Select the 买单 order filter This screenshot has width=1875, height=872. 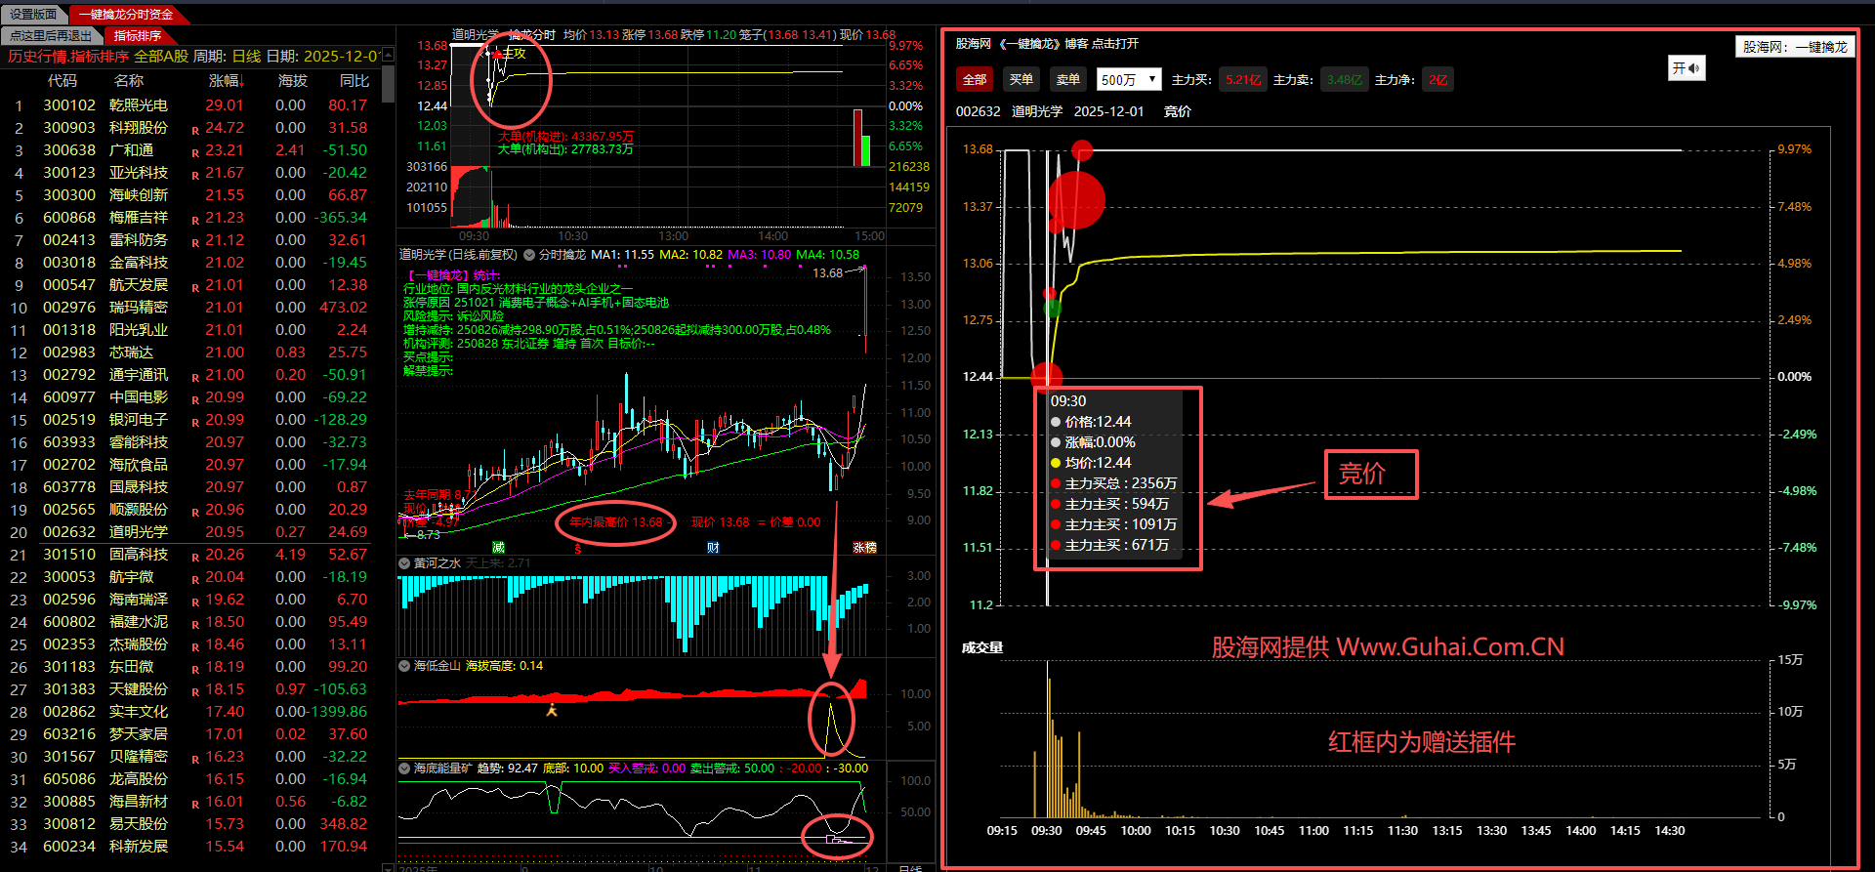coord(1021,80)
